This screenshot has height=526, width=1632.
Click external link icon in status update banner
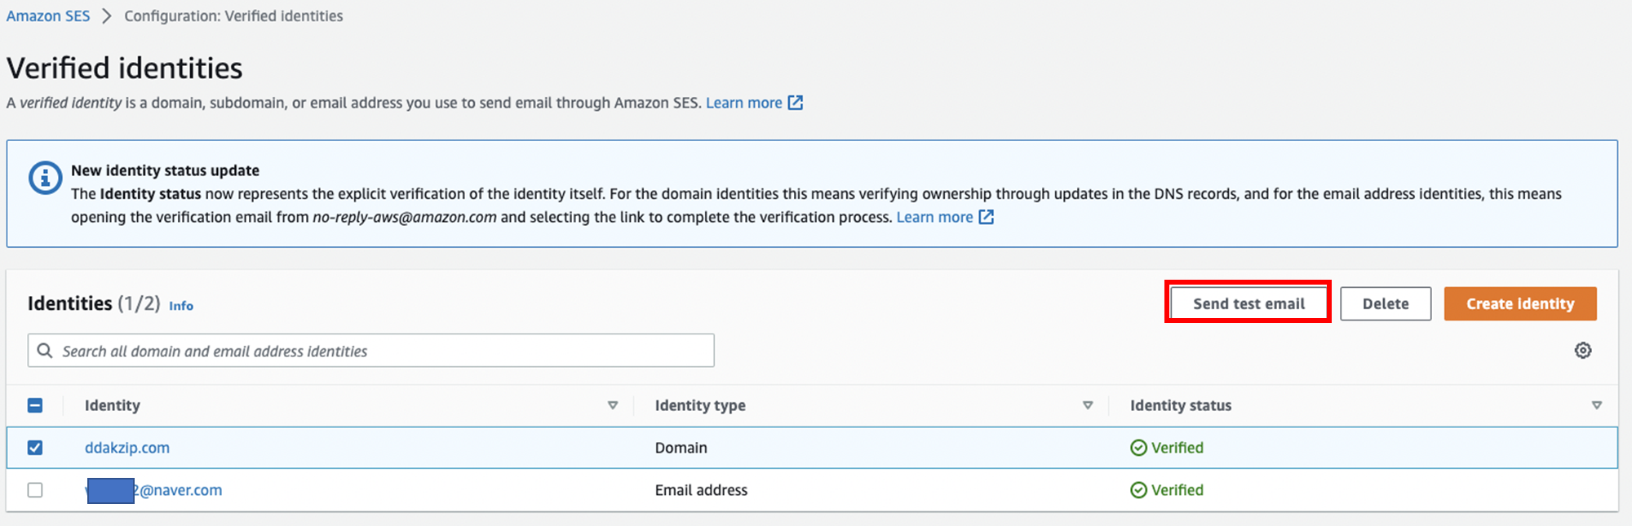pos(987,217)
